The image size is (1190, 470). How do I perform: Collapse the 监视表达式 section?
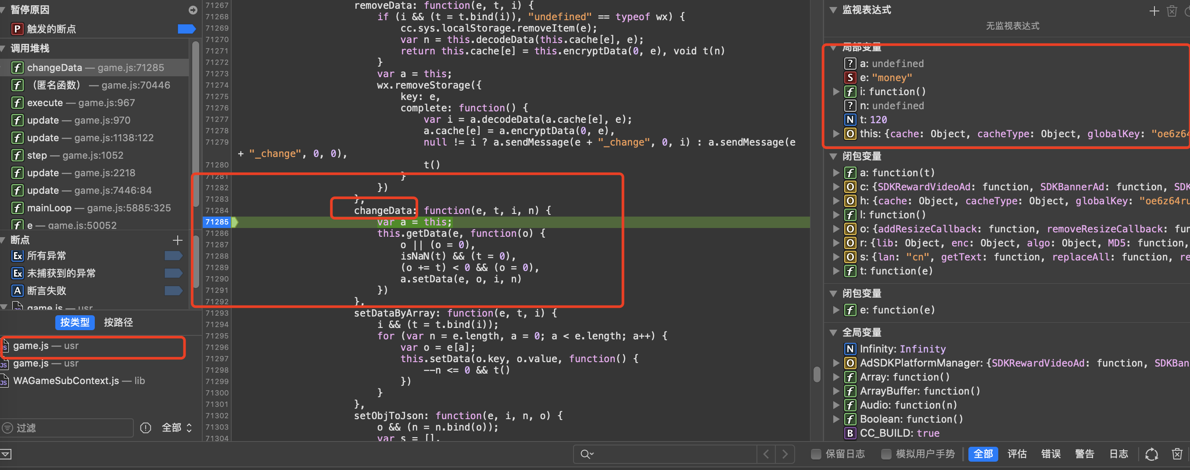click(833, 10)
